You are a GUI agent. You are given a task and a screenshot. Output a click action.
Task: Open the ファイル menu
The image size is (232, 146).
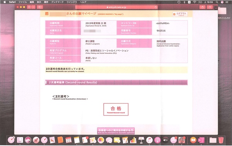[23, 2]
